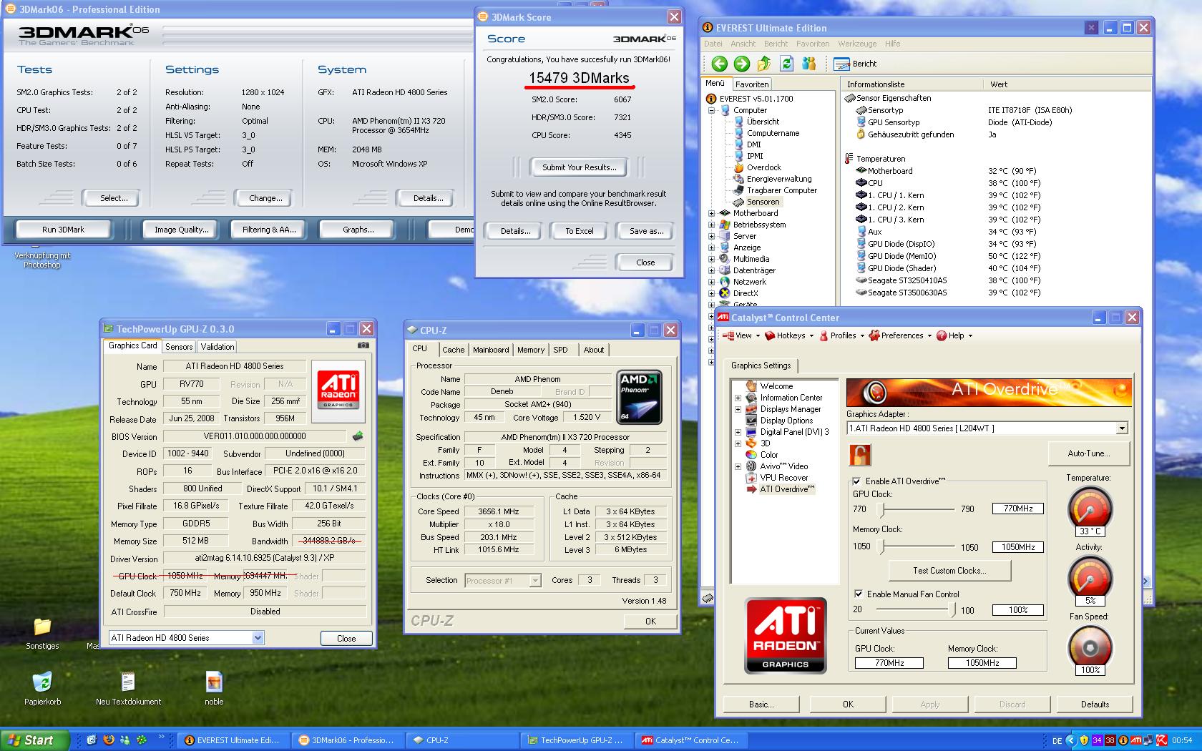This screenshot has width=1202, height=751.
Task: Open the Bericht report toolbar button
Action: [x=856, y=64]
